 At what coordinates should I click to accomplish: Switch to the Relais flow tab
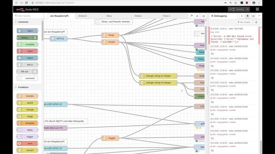(146, 16)
